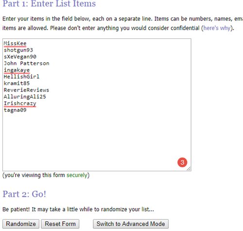Place cursor on HellishGirl line
The width and height of the screenshot is (243, 231).
point(21,77)
